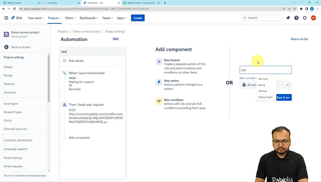Bookmark this page with the star icon
The image size is (321, 182).
point(294,9)
